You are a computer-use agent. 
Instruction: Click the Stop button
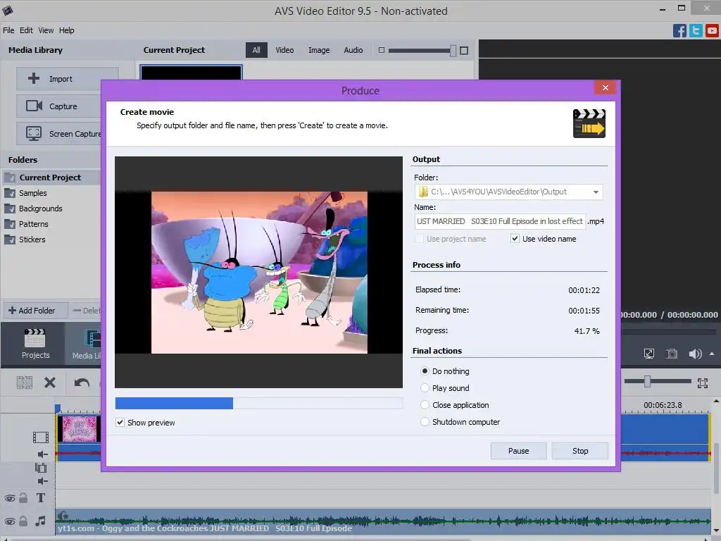pos(580,451)
